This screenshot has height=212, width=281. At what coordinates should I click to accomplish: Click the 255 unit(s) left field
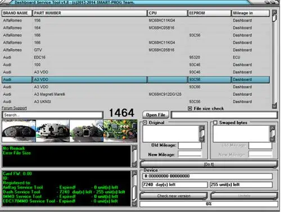pos(241,185)
